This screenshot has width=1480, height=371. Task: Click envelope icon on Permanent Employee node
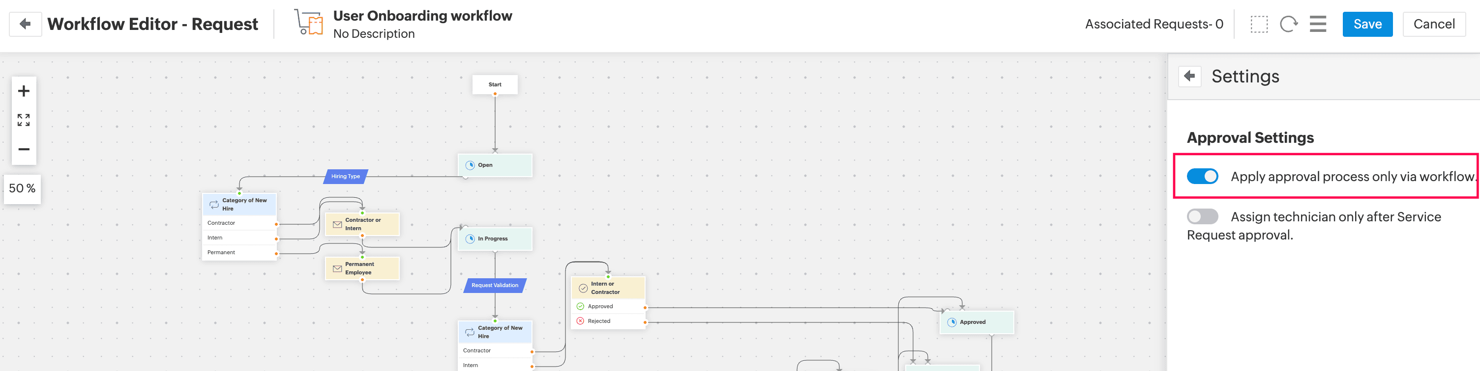(x=337, y=268)
